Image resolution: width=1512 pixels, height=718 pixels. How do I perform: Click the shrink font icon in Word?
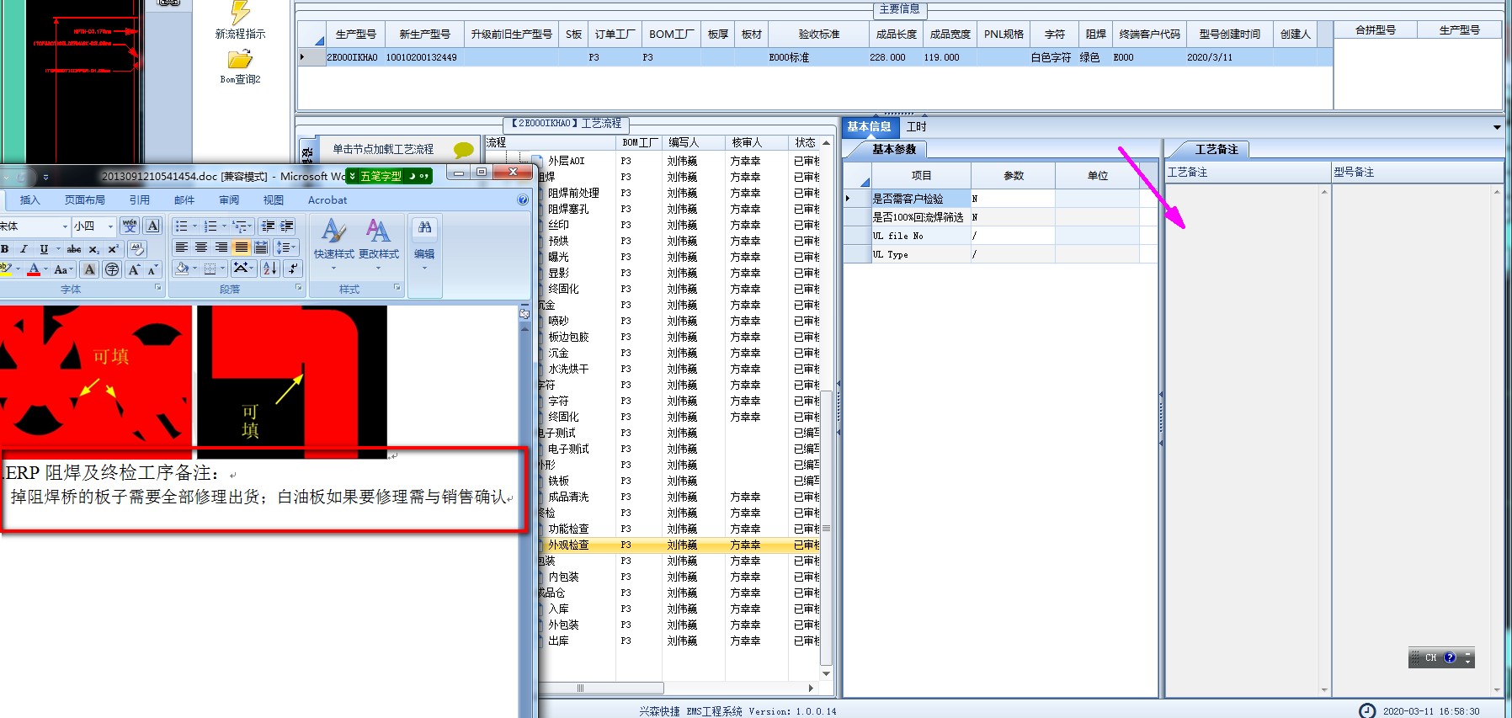(152, 269)
